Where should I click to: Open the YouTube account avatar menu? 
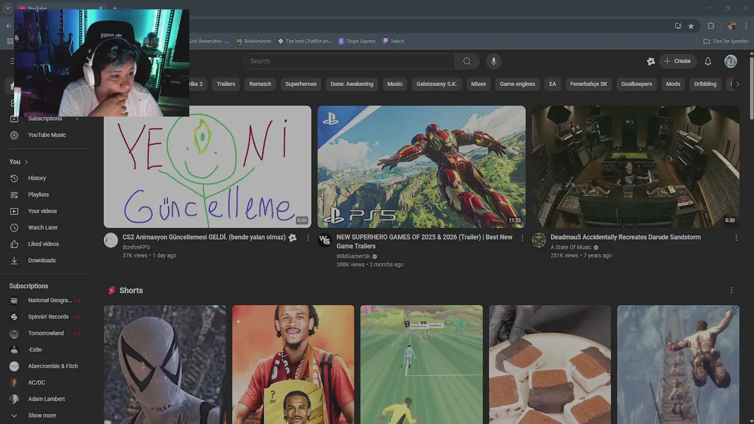click(x=730, y=61)
